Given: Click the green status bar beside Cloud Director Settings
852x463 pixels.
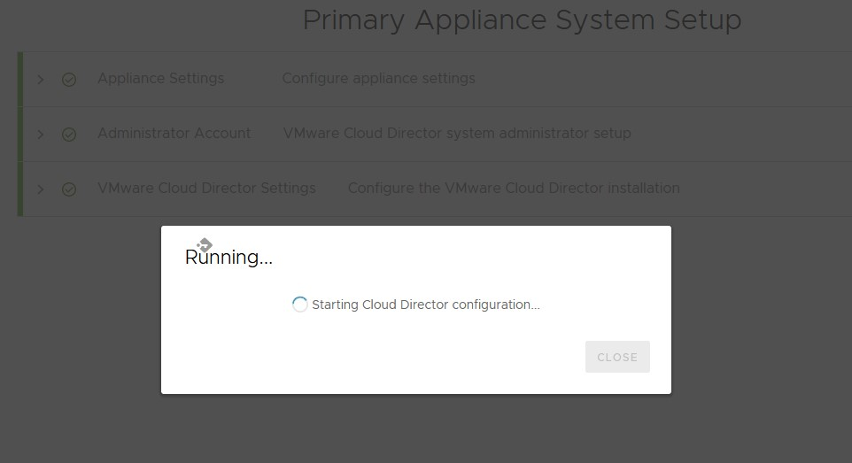Looking at the screenshot, I should coord(20,189).
